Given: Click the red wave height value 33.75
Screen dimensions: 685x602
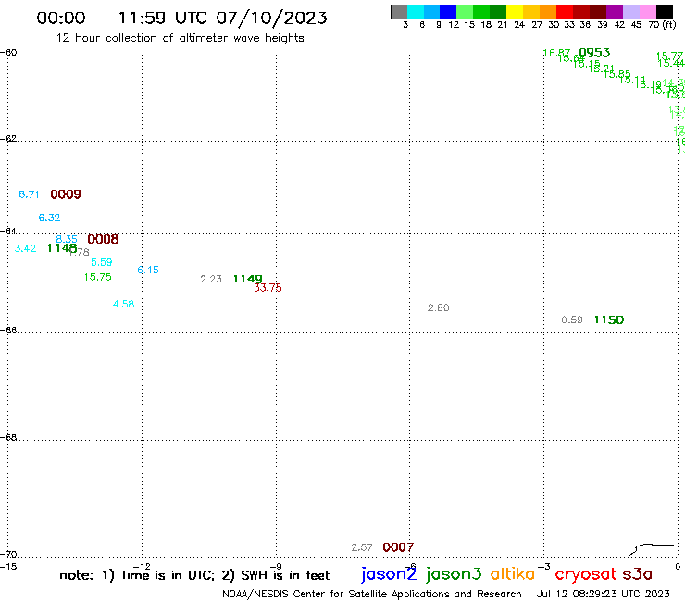Looking at the screenshot, I should [x=268, y=288].
